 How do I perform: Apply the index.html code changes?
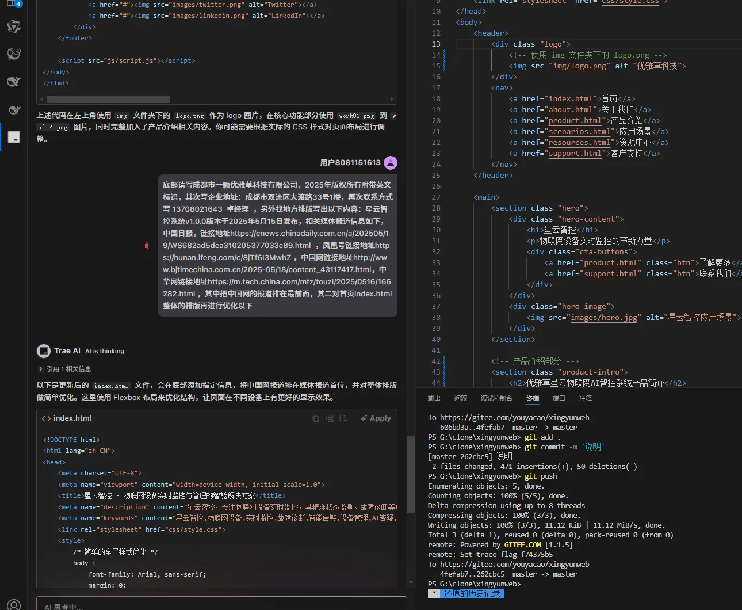376,418
